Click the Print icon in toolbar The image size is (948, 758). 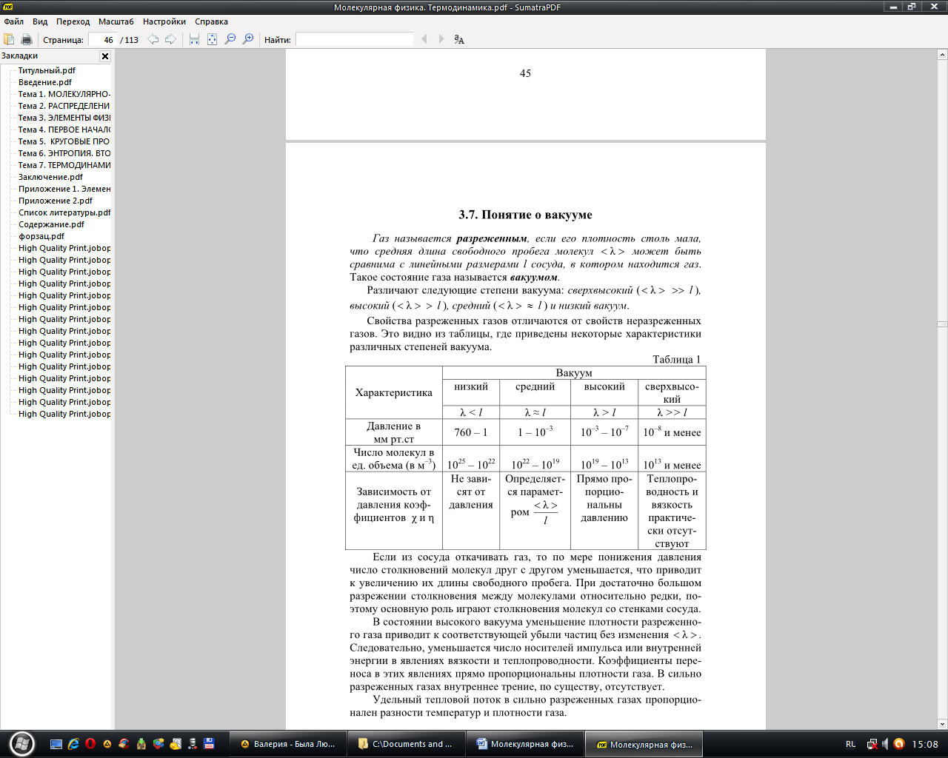[27, 39]
